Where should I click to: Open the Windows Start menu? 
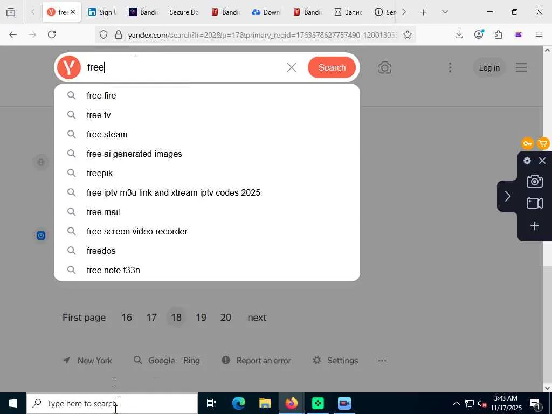pos(13,403)
